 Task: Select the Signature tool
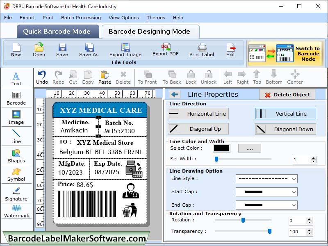[x=16, y=194]
